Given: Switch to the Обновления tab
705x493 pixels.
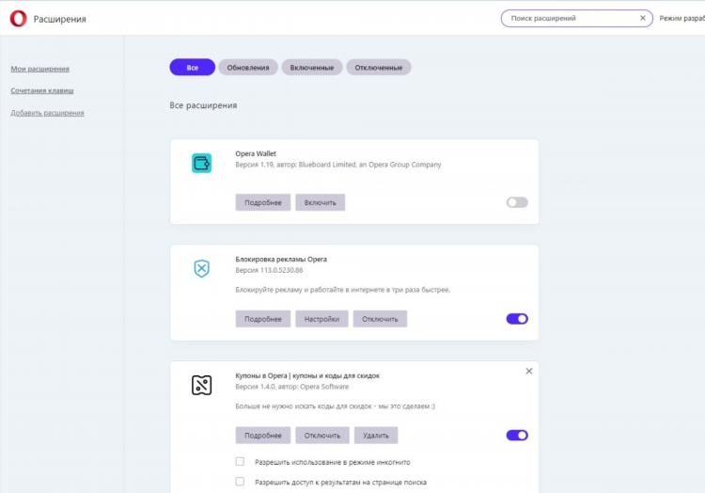Looking at the screenshot, I should click(248, 68).
